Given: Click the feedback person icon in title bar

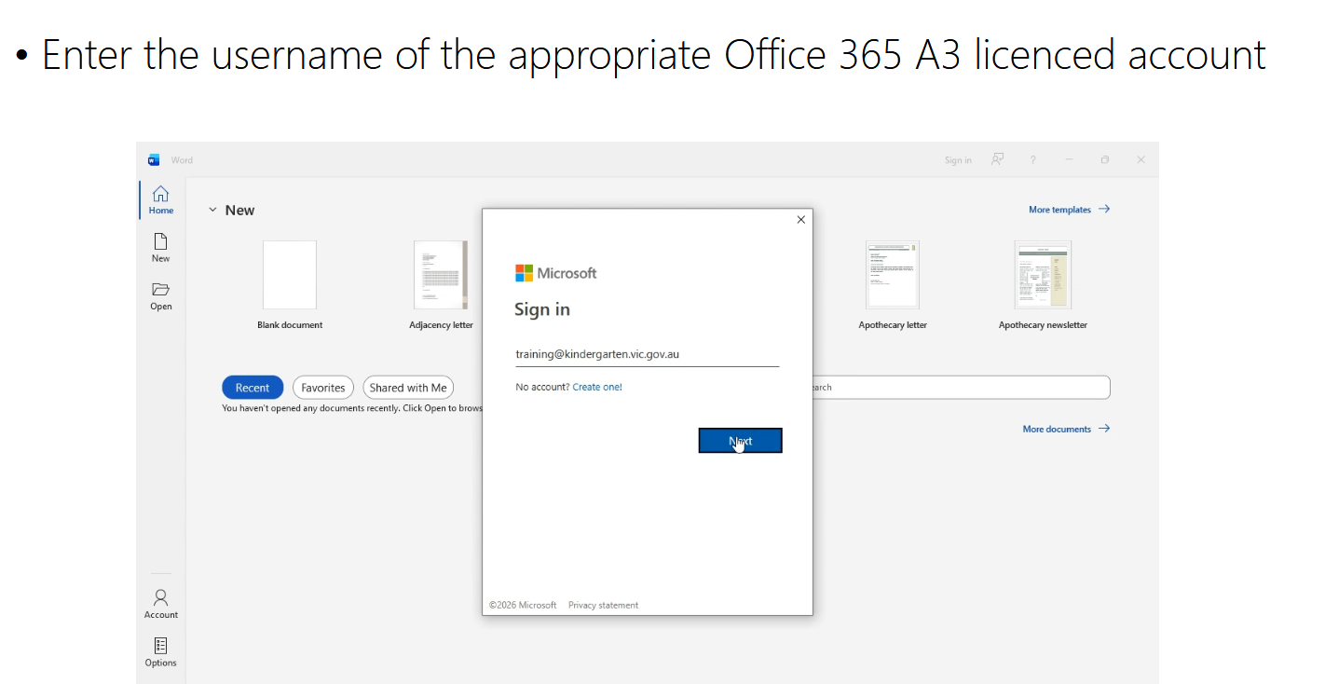Looking at the screenshot, I should pos(997,159).
